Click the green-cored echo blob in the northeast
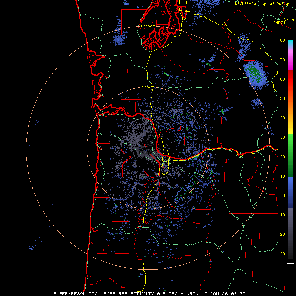 (256, 74)
